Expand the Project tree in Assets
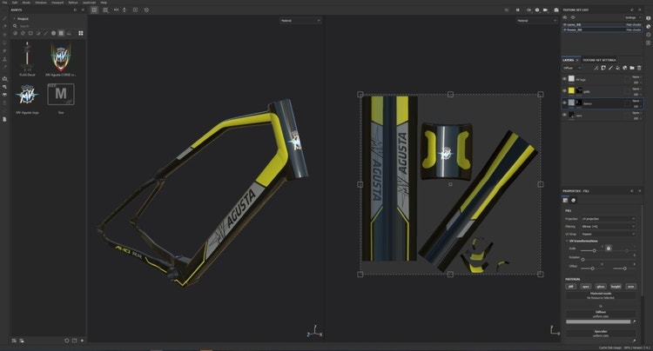The image size is (653, 351). point(14,19)
